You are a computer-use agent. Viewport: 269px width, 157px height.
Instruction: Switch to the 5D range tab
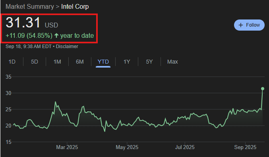point(35,62)
